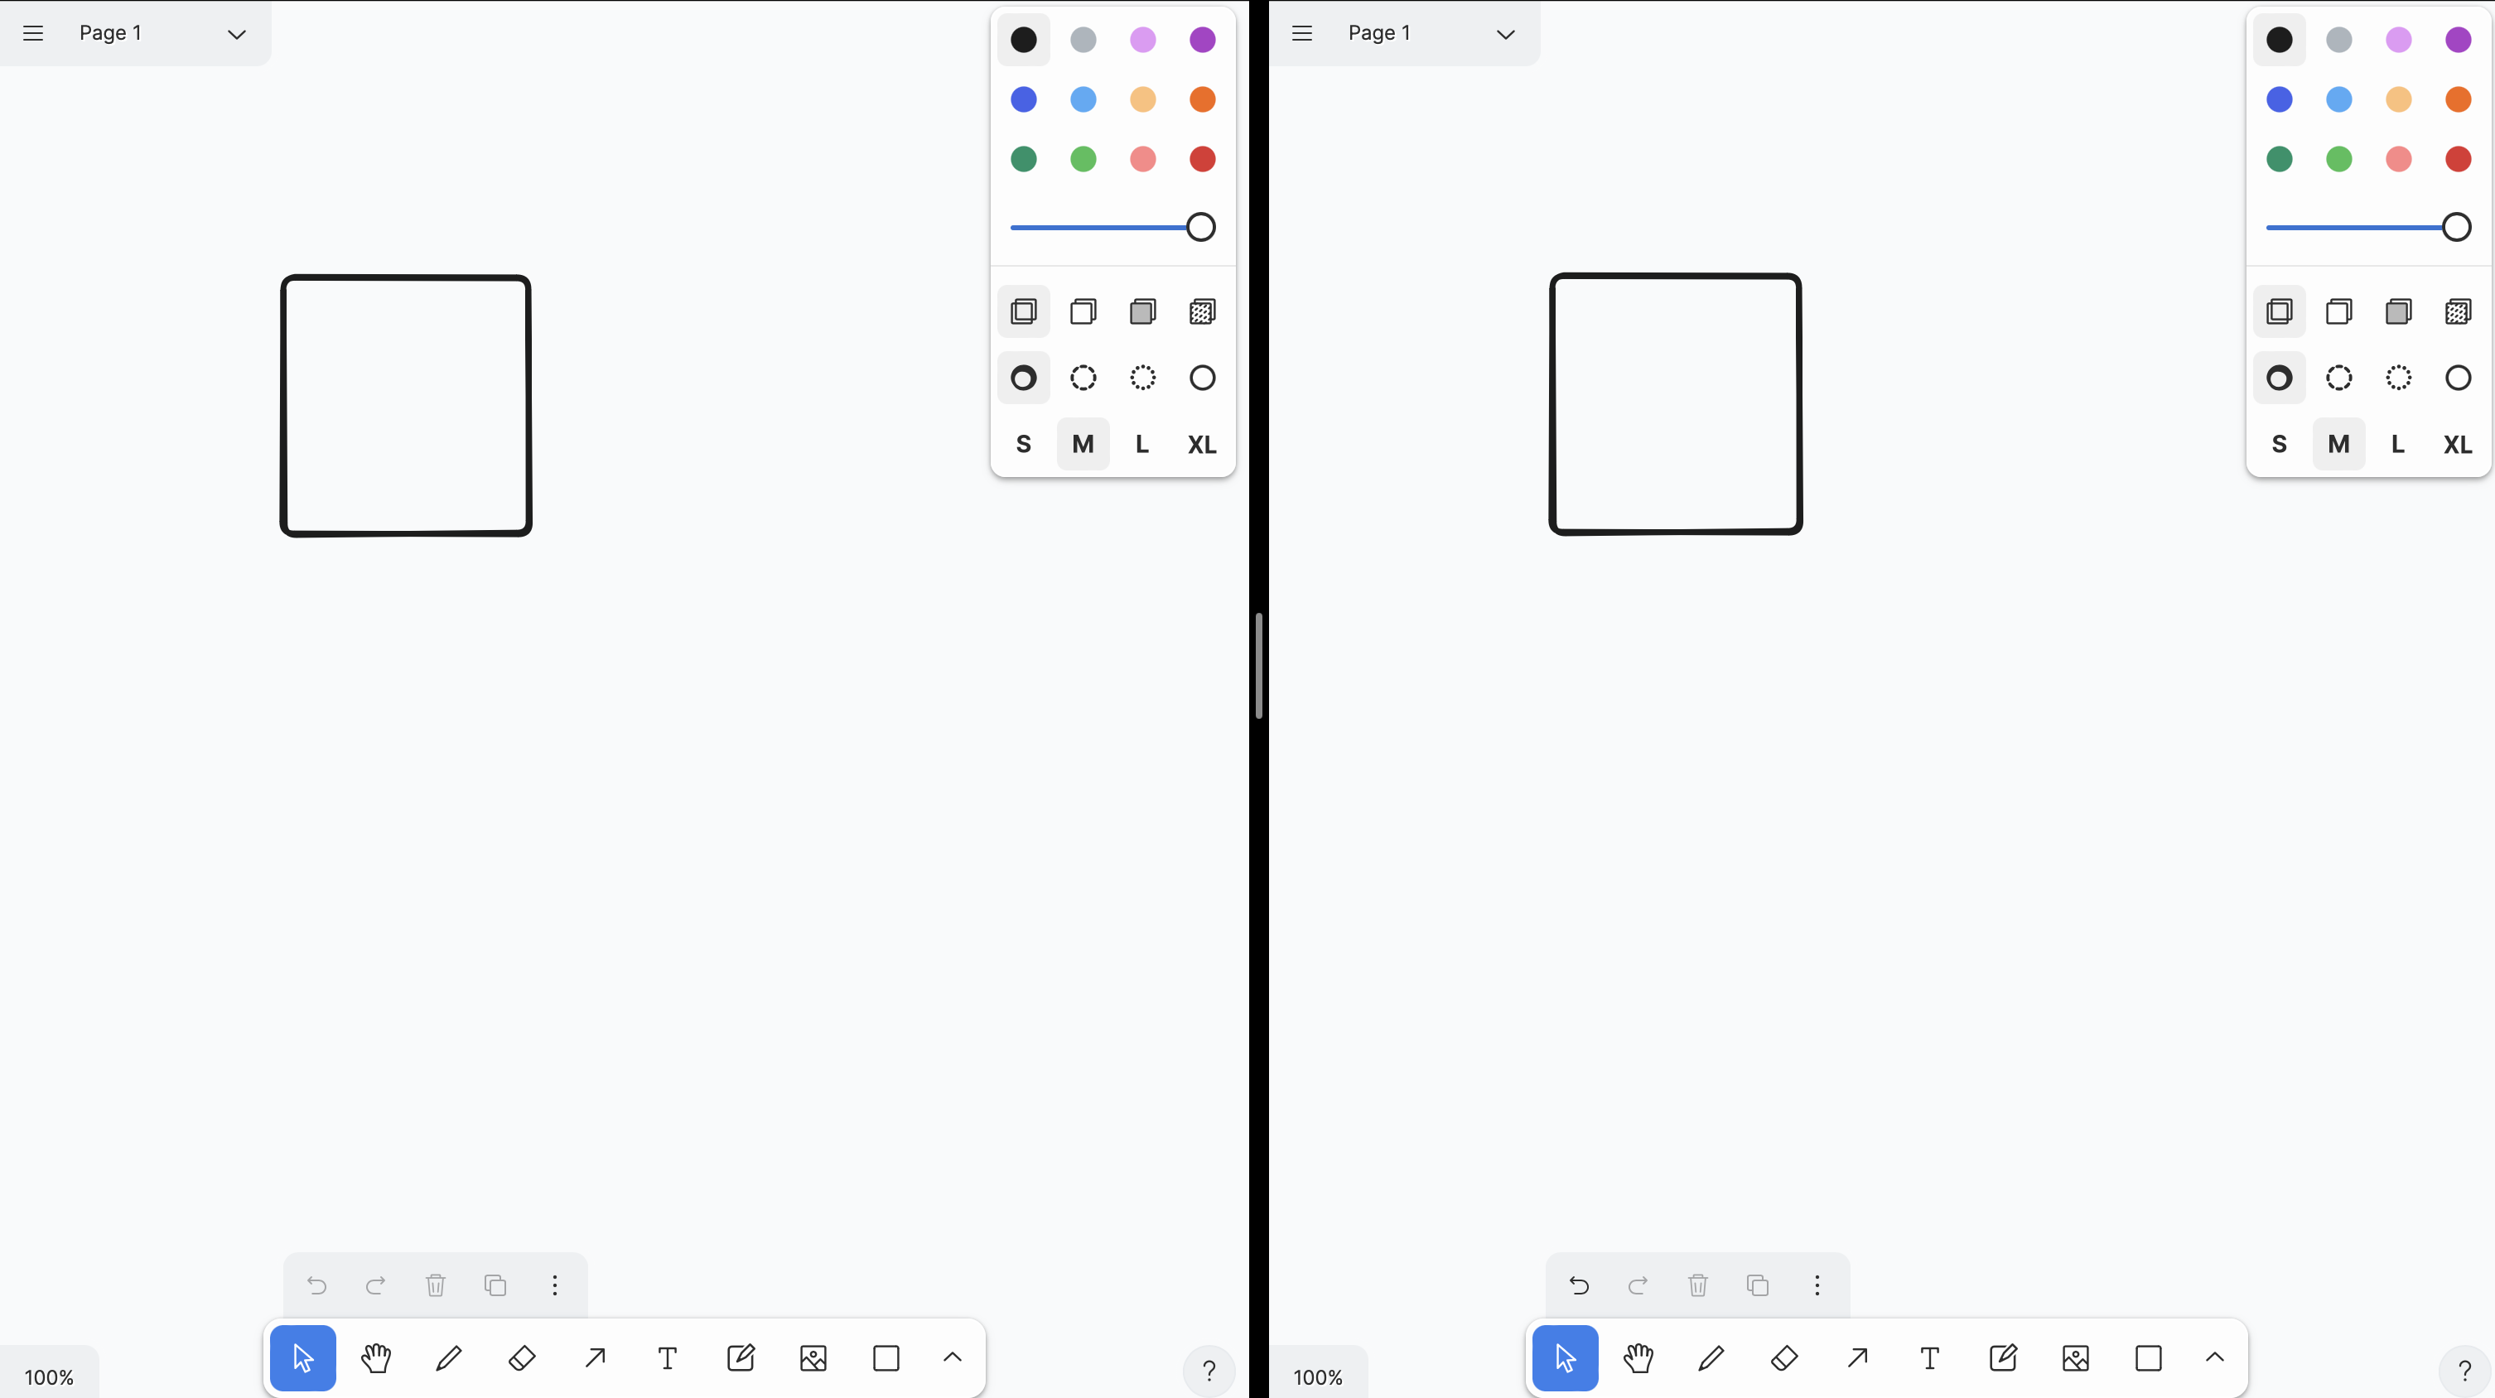Viewport: 2495px width, 1398px height.
Task: Enable the dotted stroke style
Action: click(x=1143, y=378)
